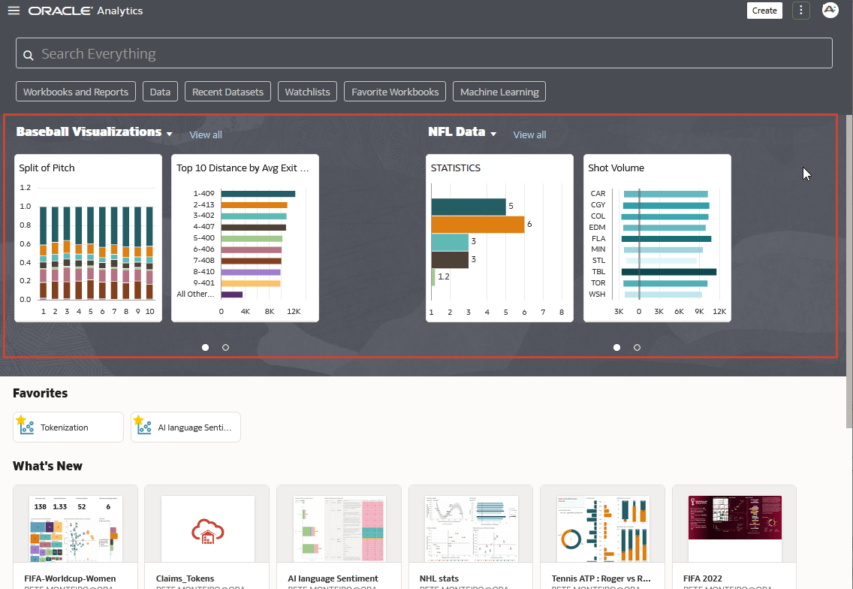Filter by Workbooks and Reports
853x589 pixels.
tap(76, 92)
